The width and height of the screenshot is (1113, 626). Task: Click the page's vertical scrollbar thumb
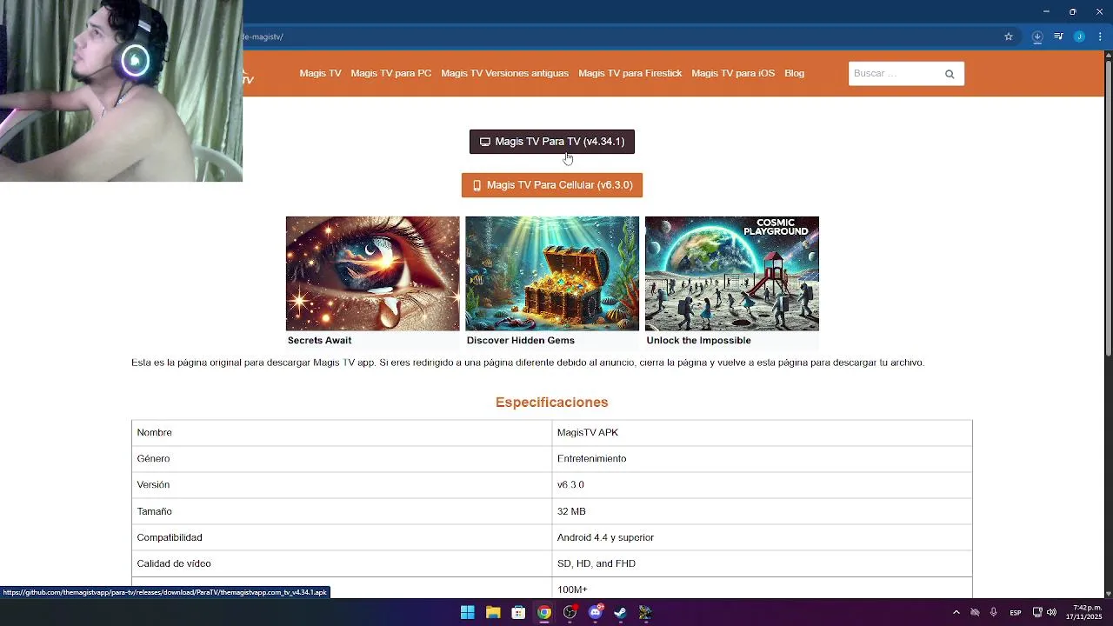tap(1108, 207)
